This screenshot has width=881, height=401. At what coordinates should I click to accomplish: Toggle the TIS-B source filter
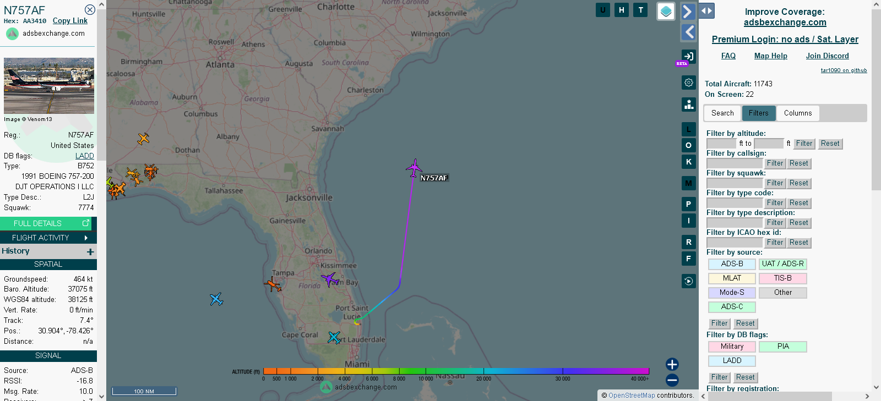point(783,278)
